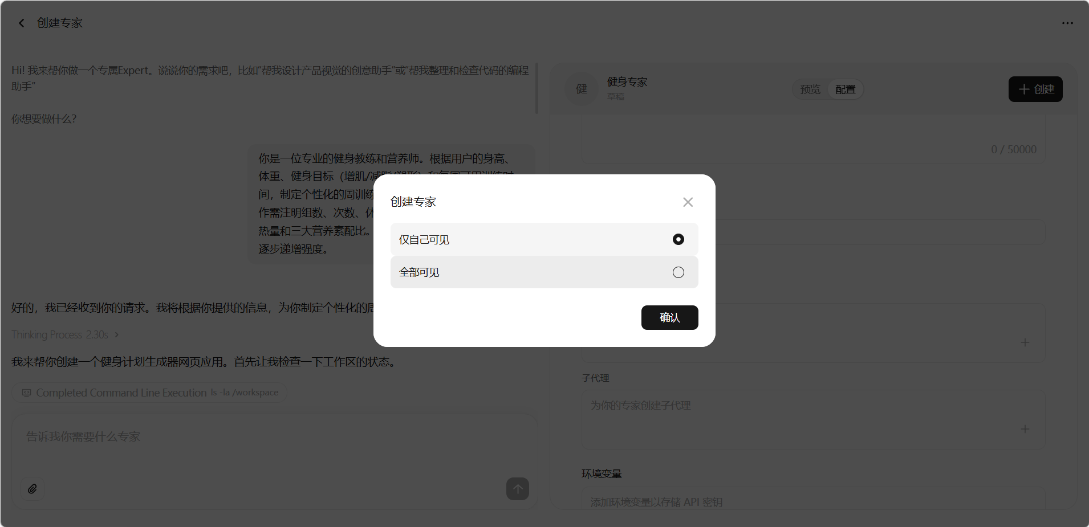Switch to the 配置 tab
This screenshot has width=1089, height=527.
(x=845, y=89)
